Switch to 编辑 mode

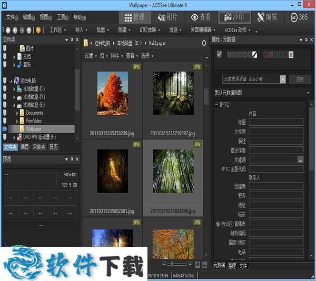(267, 17)
